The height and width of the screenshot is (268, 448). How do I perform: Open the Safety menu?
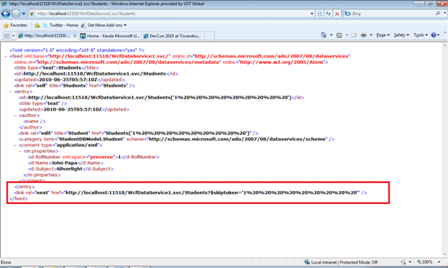click(401, 34)
